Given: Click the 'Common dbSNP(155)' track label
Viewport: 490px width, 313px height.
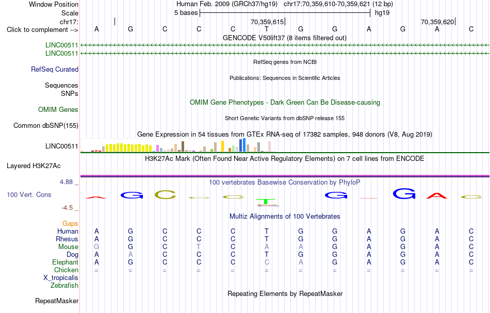Looking at the screenshot, I should 46,126.
